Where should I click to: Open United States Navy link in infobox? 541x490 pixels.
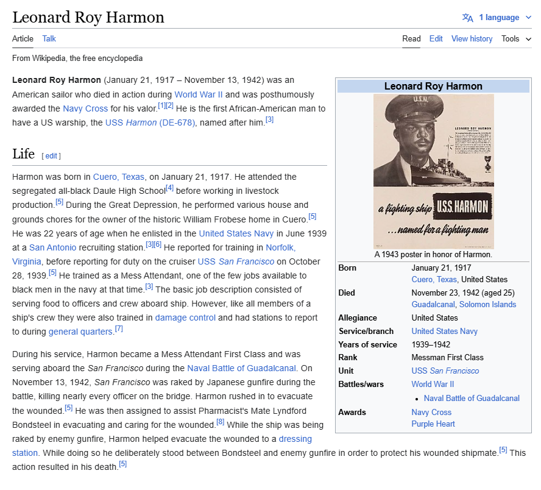click(444, 332)
